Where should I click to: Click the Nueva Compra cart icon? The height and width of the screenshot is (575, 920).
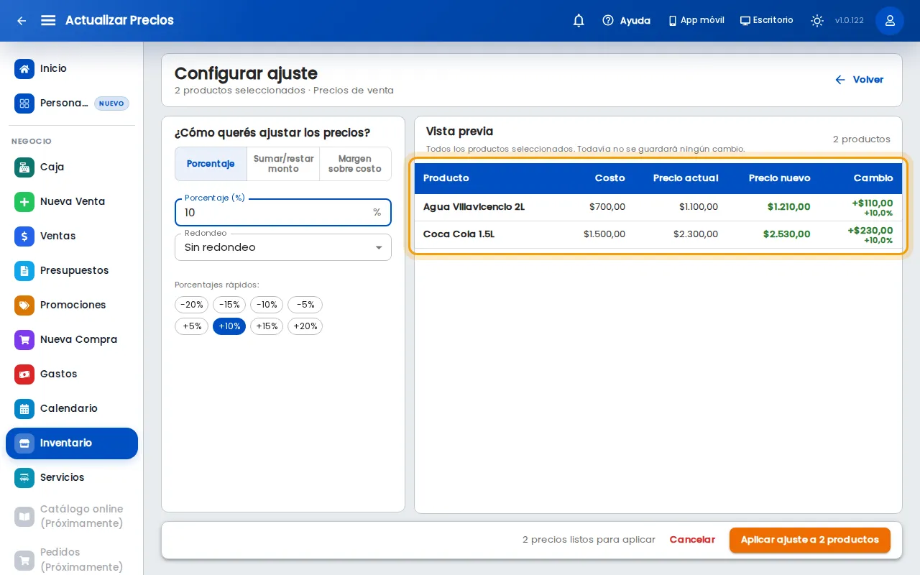point(24,339)
